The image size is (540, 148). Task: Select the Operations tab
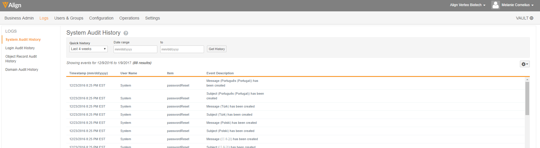point(129,18)
